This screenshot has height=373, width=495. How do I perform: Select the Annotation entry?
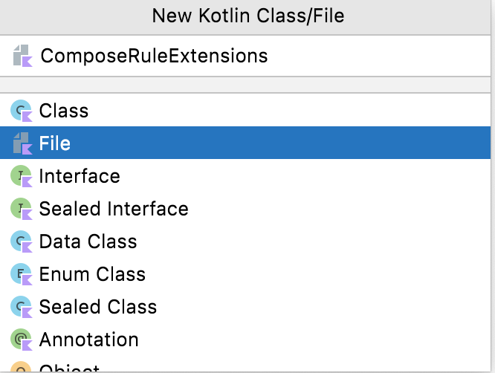(x=88, y=340)
